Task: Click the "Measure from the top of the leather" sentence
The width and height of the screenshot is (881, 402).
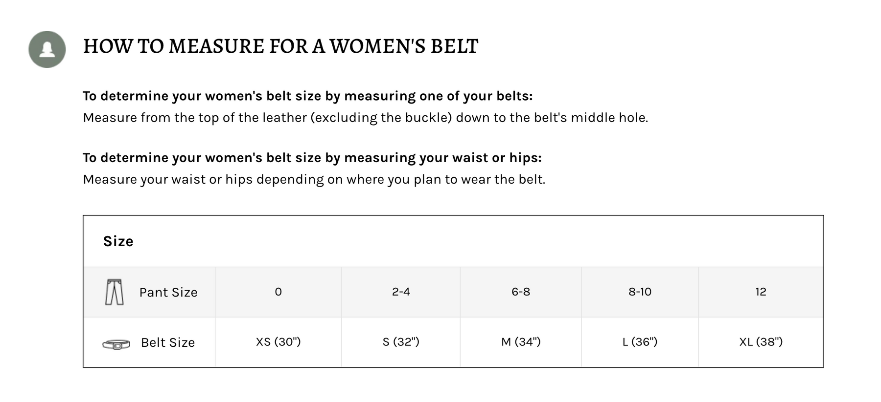Action: (x=365, y=118)
